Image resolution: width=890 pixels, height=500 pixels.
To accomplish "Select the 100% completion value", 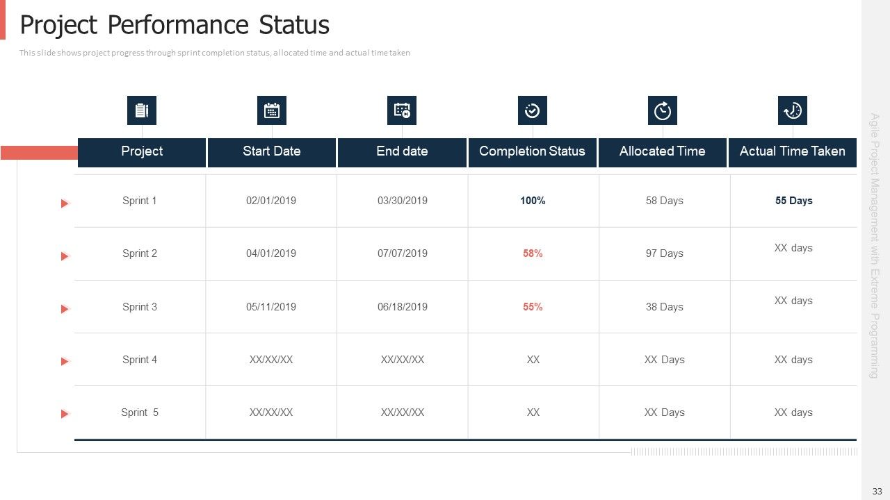I will pos(533,201).
